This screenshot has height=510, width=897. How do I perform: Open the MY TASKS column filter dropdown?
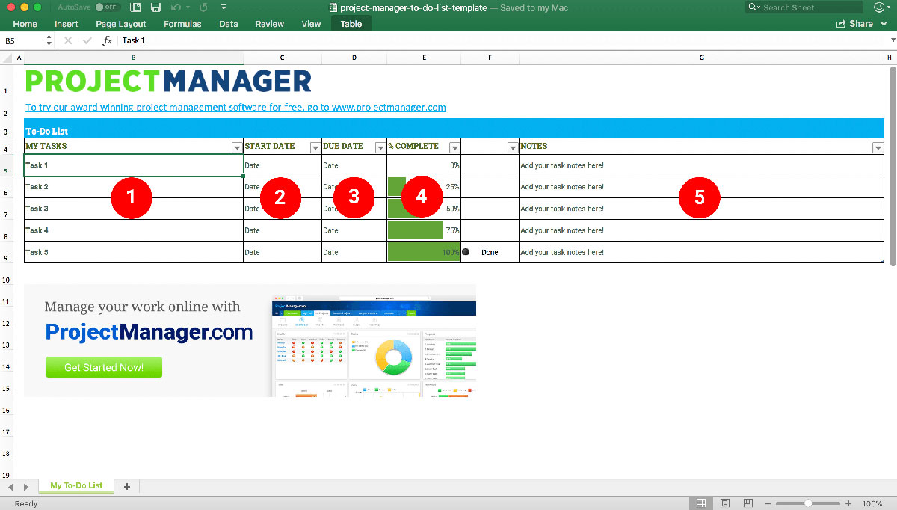tap(237, 147)
